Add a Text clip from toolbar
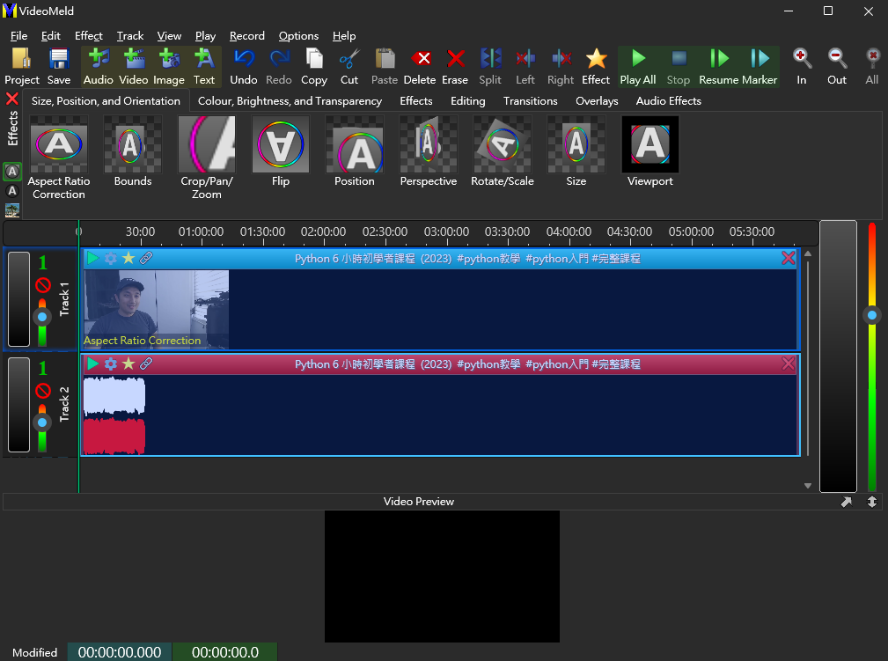Image resolution: width=888 pixels, height=661 pixels. [x=204, y=66]
